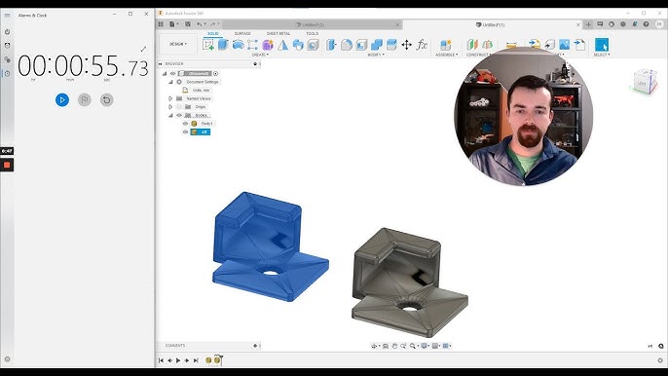
Task: Expand the Named Views folder
Action: click(170, 98)
